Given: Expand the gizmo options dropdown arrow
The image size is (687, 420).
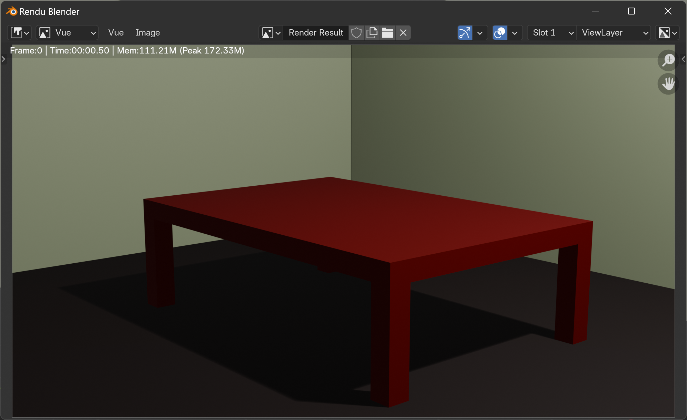Looking at the screenshot, I should 480,33.
